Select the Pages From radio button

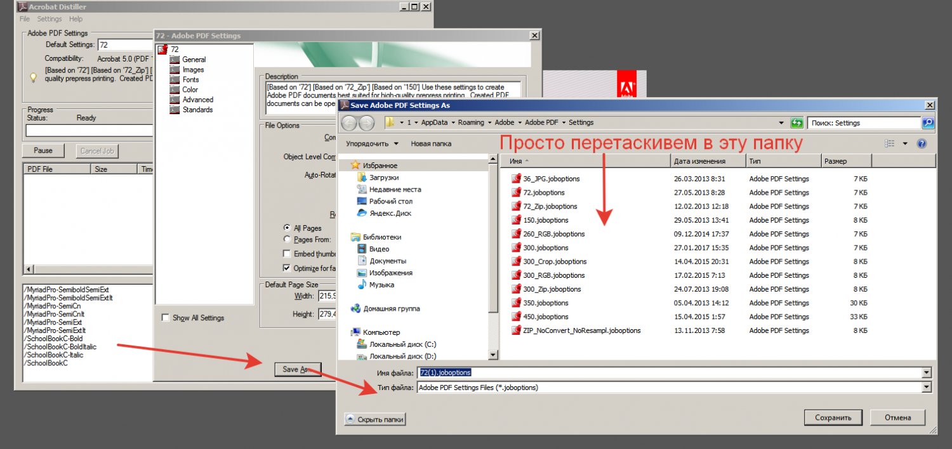coord(288,240)
